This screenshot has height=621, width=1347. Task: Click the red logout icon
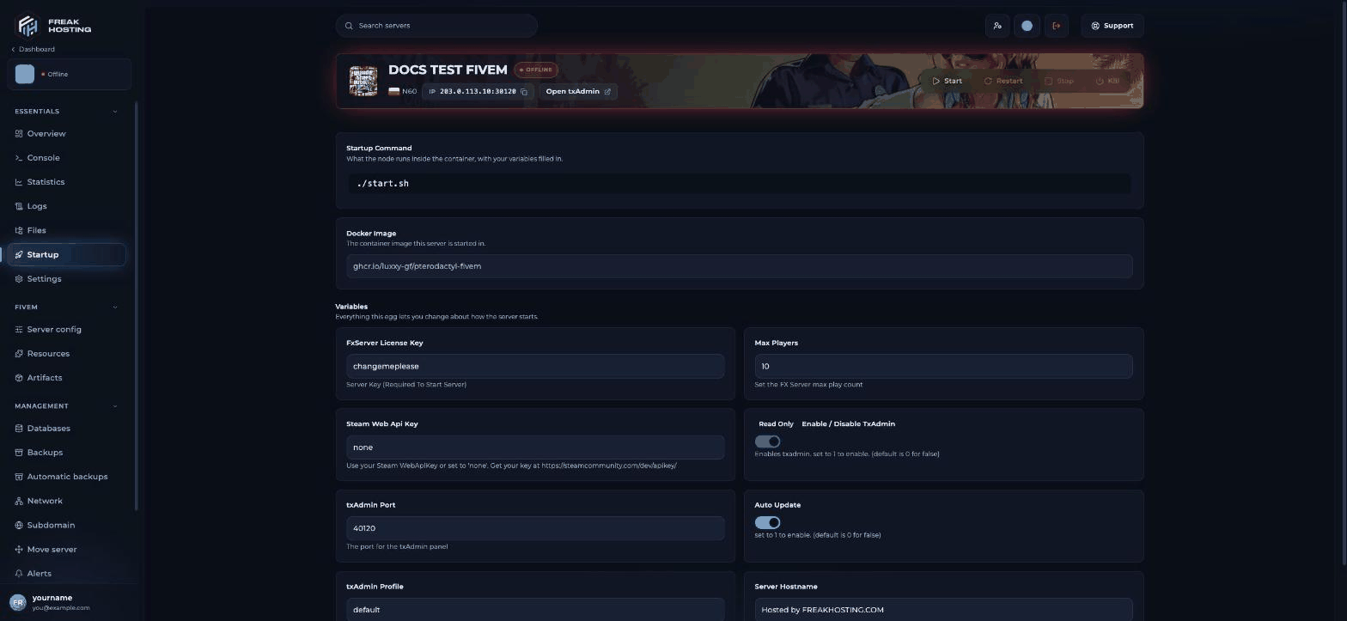coord(1057,26)
